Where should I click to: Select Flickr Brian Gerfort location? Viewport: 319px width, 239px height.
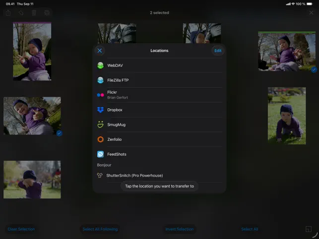tap(160, 95)
